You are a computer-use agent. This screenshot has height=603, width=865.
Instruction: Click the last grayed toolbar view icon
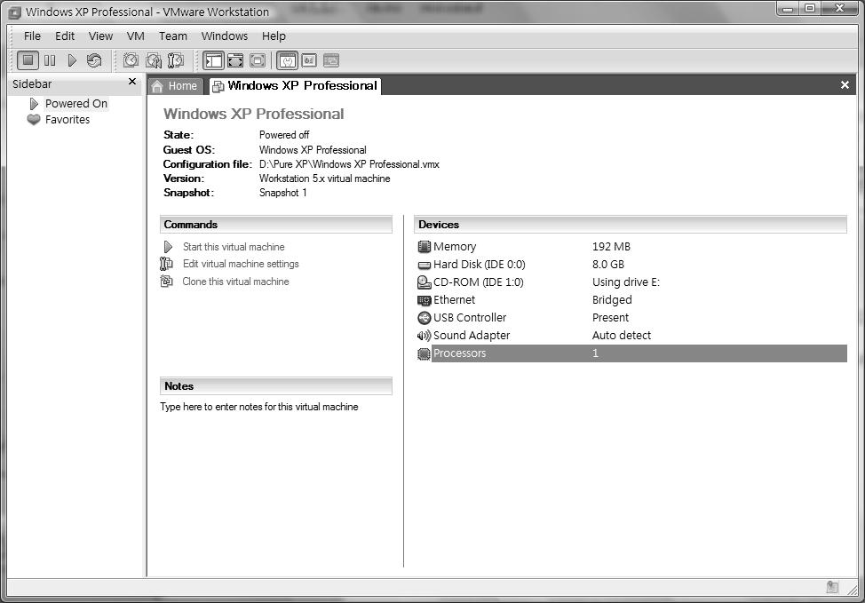(331, 60)
